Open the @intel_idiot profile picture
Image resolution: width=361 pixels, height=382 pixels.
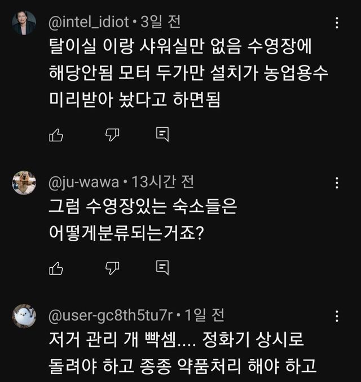click(x=24, y=23)
